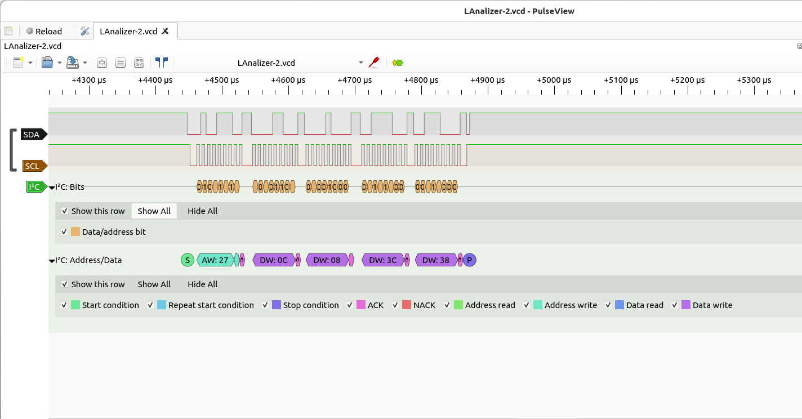Open the dropdown arrow next to new view icon
The image size is (802, 419).
(30, 63)
